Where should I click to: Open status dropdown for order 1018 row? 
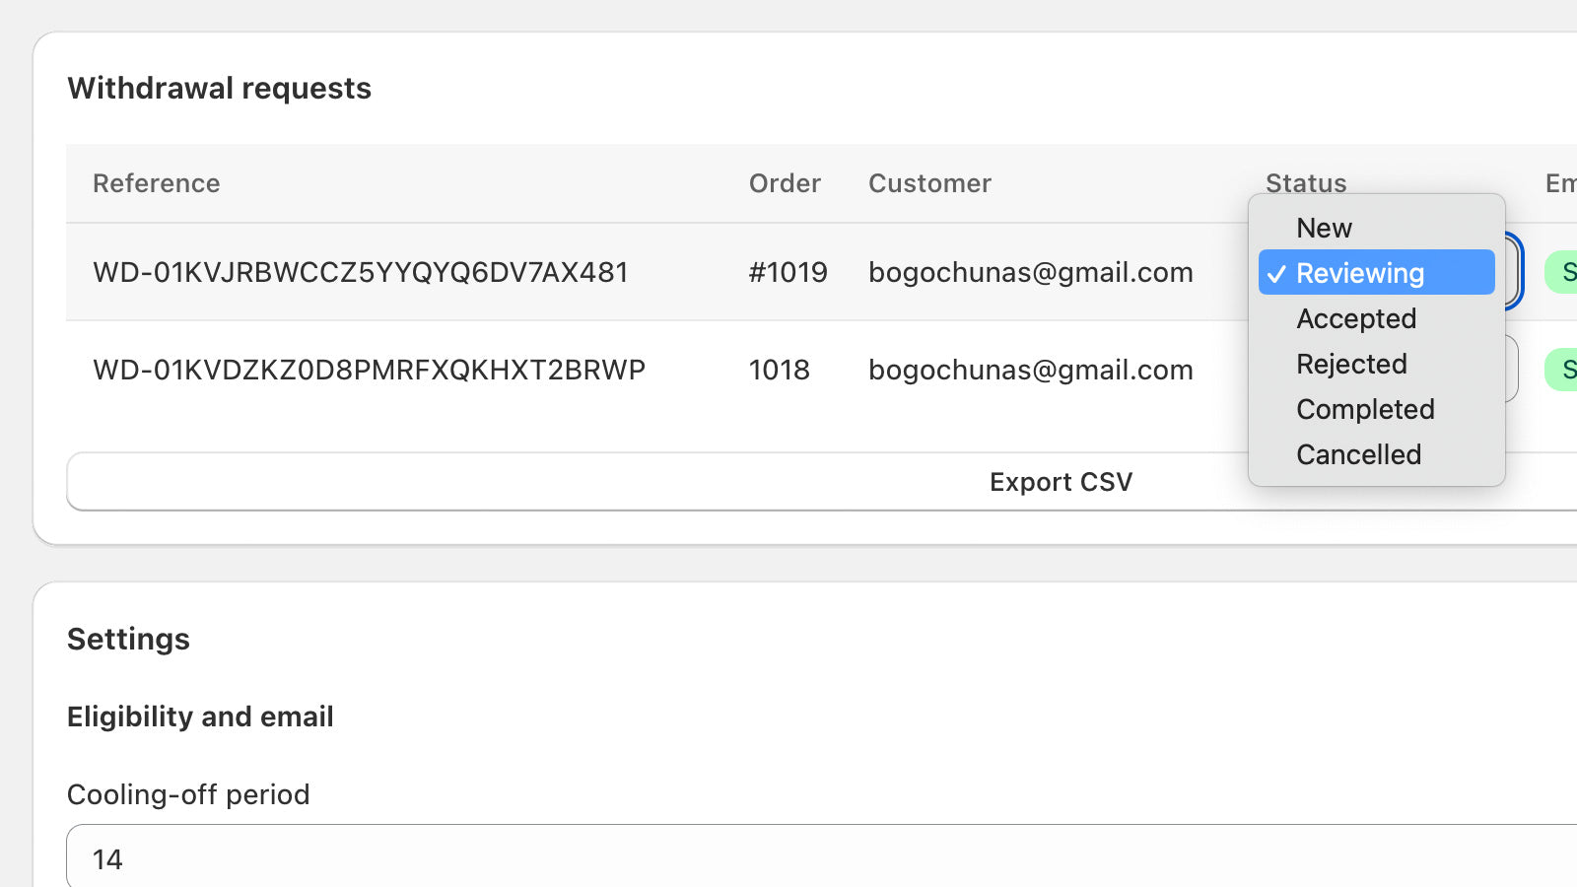(1511, 369)
